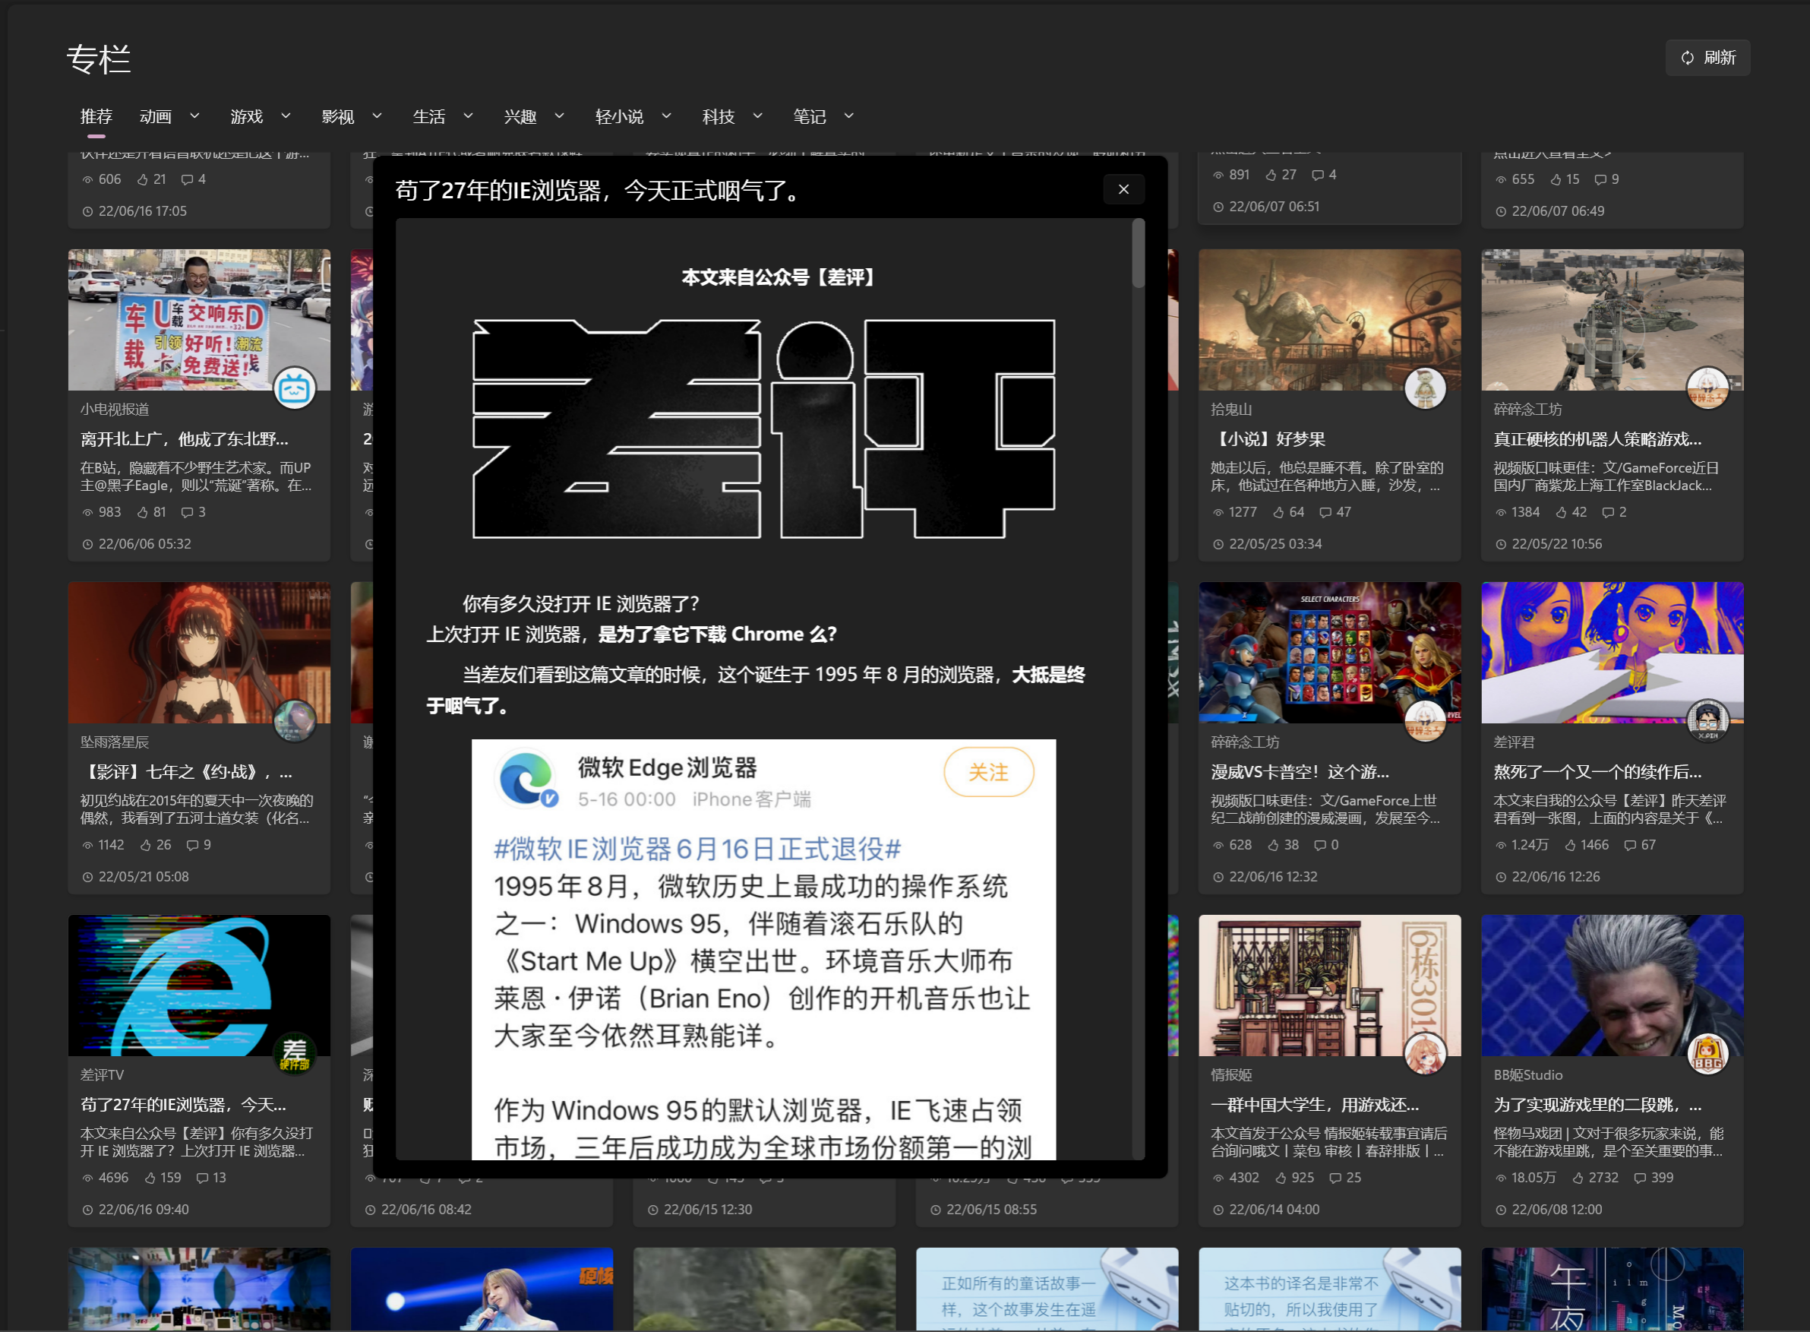
Task: Toggle the 关注 follow button for 微软 Edge 浏览器
Action: [x=989, y=772]
